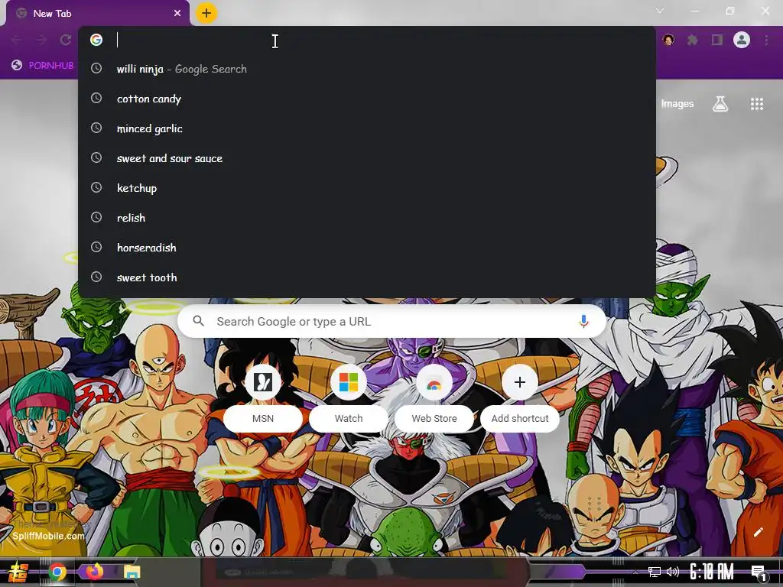Open Chrome from the taskbar
Image resolution: width=783 pixels, height=587 pixels.
57,572
